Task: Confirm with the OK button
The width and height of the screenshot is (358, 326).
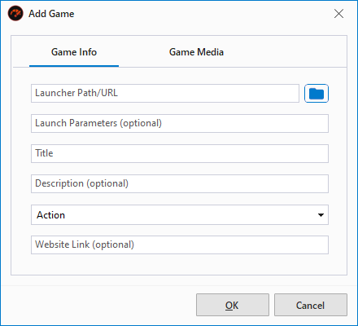Action: (x=233, y=305)
